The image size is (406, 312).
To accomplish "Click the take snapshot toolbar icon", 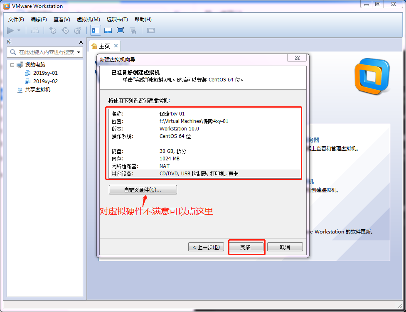I will (52, 31).
